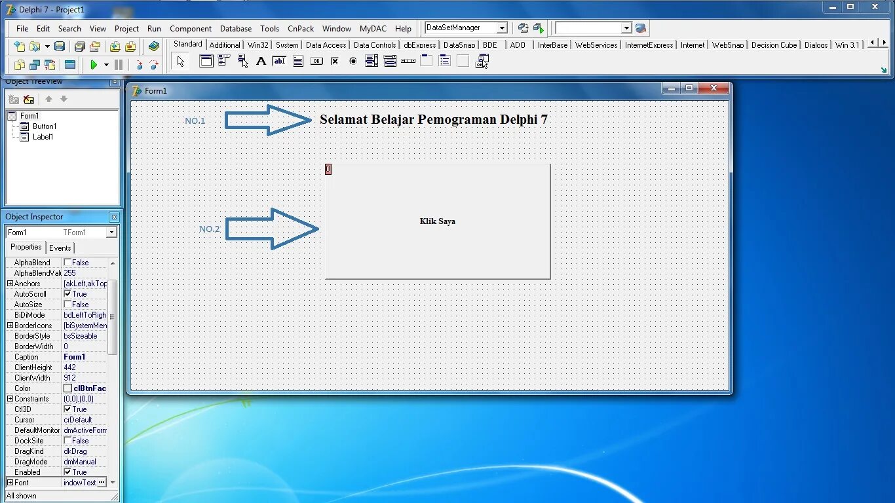Select the Edit component (ab|) icon

(279, 61)
